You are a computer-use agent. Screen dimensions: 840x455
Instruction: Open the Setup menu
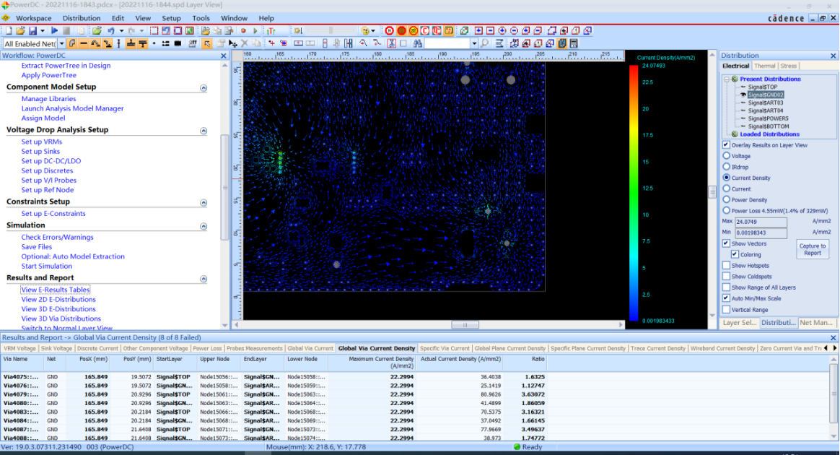(x=172, y=17)
